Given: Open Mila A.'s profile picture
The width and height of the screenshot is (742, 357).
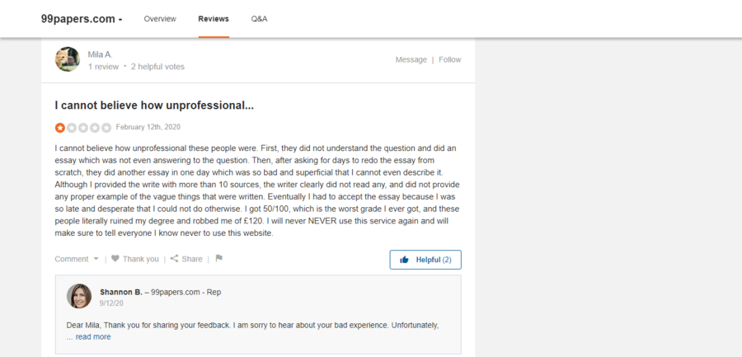Looking at the screenshot, I should (68, 59).
